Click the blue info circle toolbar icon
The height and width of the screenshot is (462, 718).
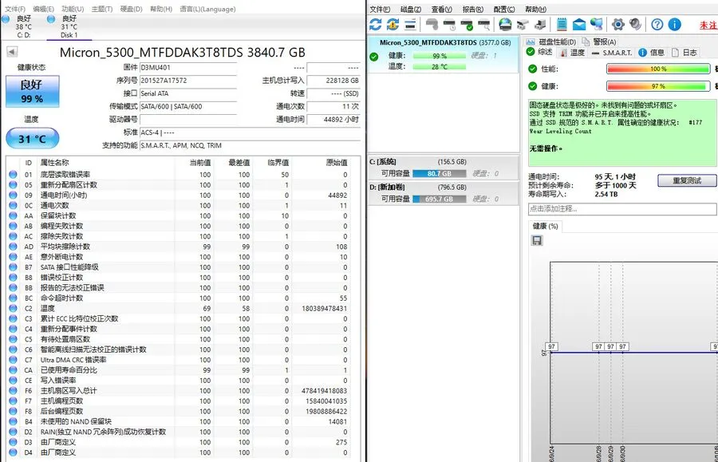(674, 24)
